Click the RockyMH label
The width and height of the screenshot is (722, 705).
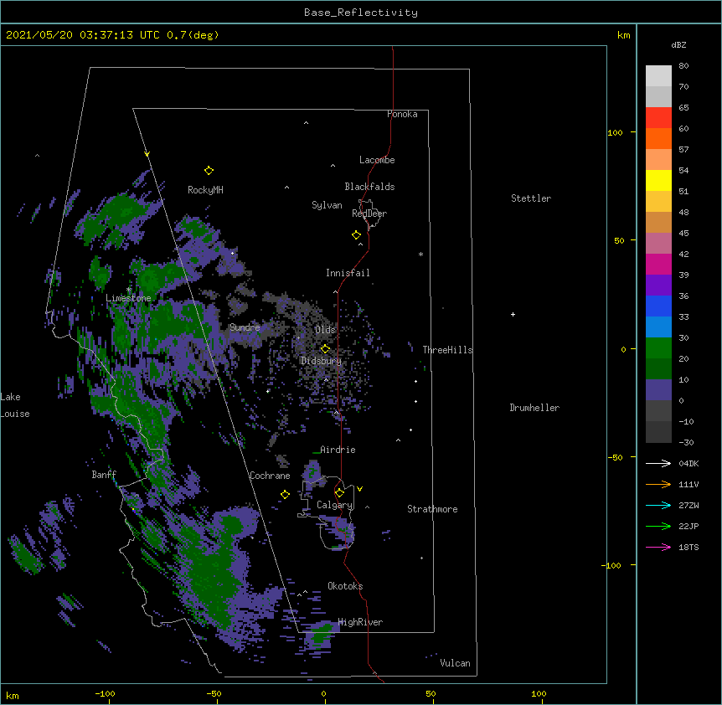coord(205,190)
